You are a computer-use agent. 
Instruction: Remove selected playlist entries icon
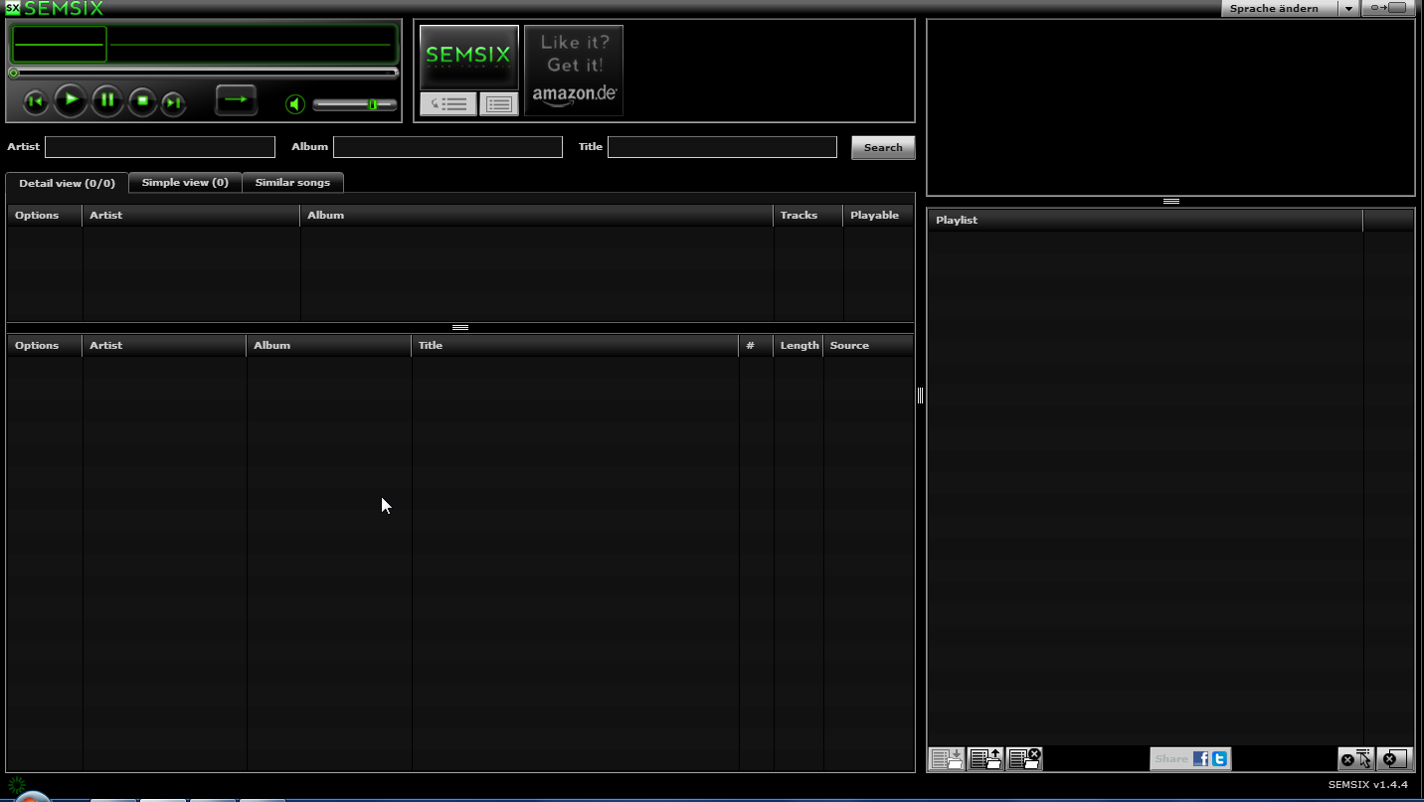click(x=1356, y=758)
